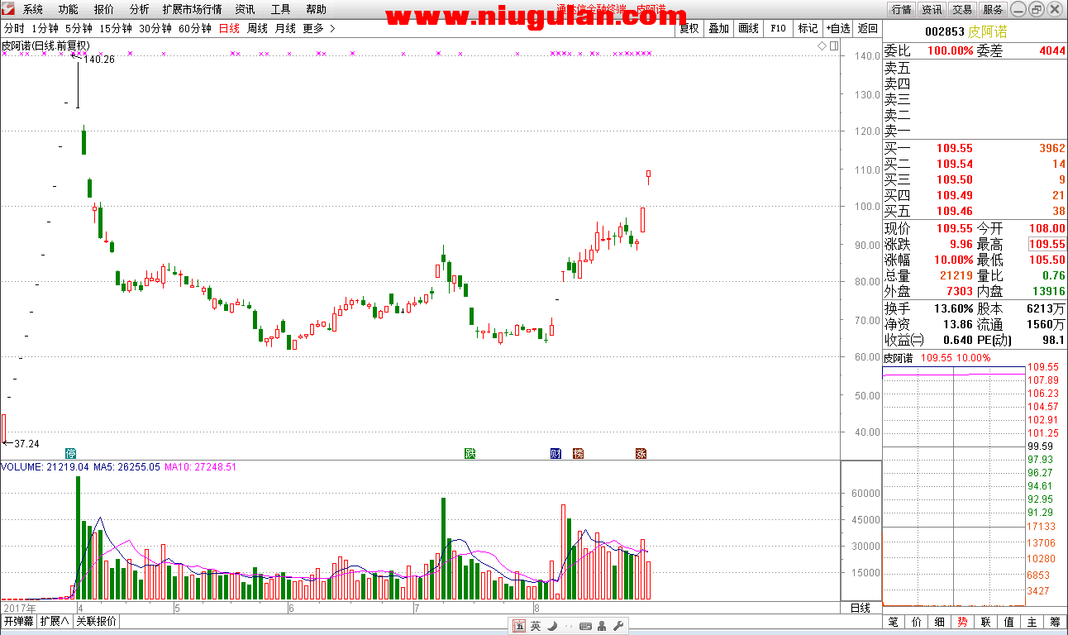Open the 资讯 button at top right
The height and width of the screenshot is (635, 1068).
coord(932,10)
